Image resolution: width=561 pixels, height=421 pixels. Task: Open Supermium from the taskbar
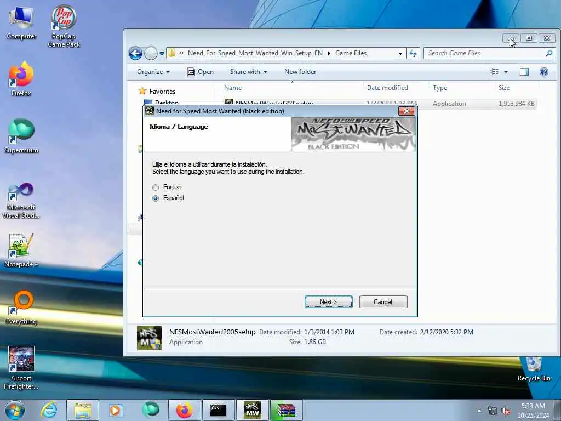click(x=151, y=410)
